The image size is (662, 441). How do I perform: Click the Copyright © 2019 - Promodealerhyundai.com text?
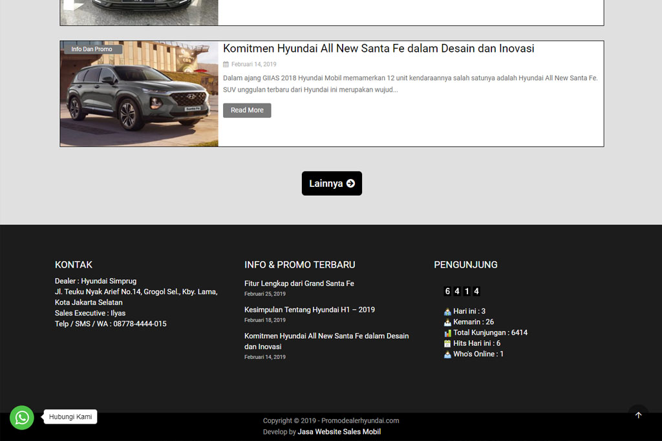[x=331, y=421]
